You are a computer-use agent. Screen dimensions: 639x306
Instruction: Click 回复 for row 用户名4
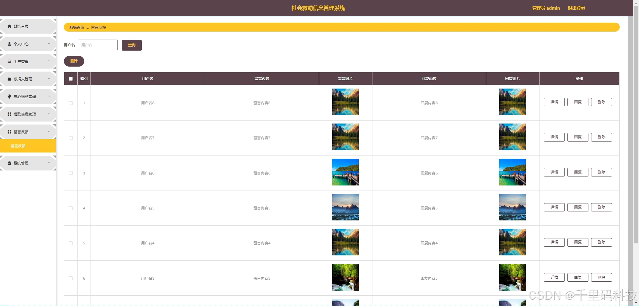(578, 242)
